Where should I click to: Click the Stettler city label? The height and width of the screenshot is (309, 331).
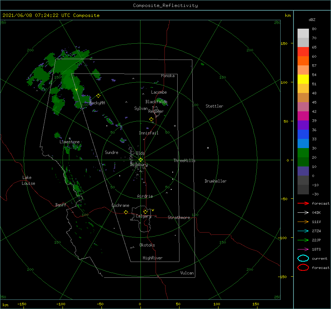[214, 106]
